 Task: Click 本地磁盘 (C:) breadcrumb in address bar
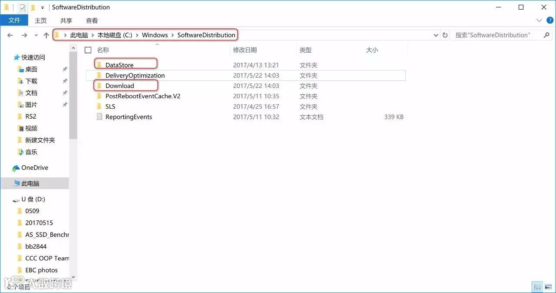point(115,35)
